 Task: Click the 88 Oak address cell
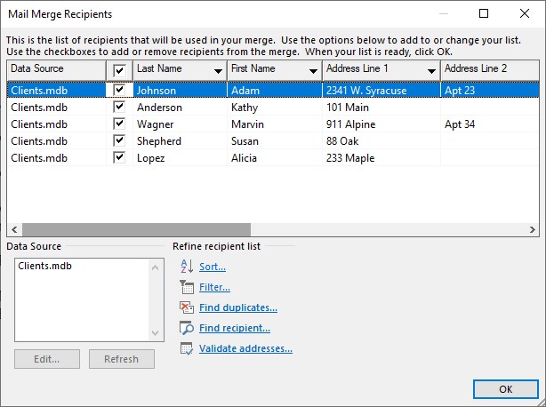(x=381, y=141)
